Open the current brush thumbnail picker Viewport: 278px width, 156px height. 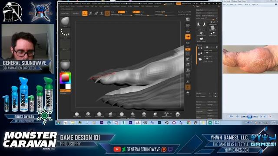pos(65,22)
